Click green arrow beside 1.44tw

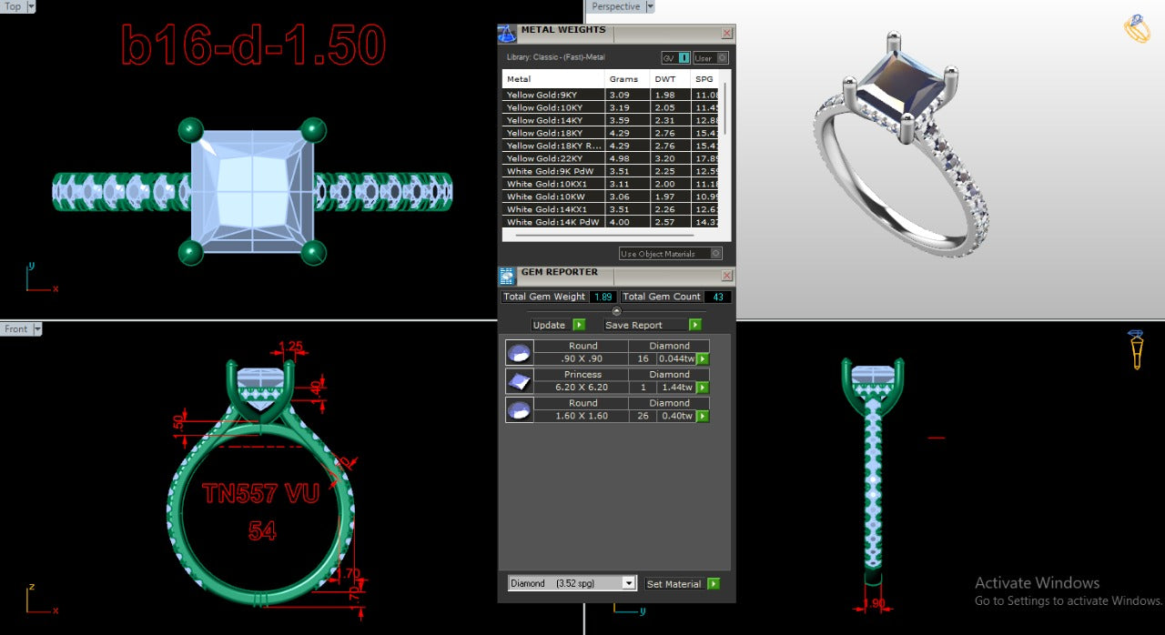pos(703,388)
